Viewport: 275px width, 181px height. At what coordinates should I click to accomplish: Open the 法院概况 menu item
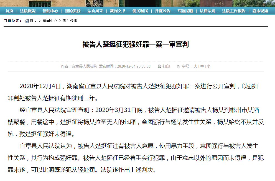click(28, 11)
